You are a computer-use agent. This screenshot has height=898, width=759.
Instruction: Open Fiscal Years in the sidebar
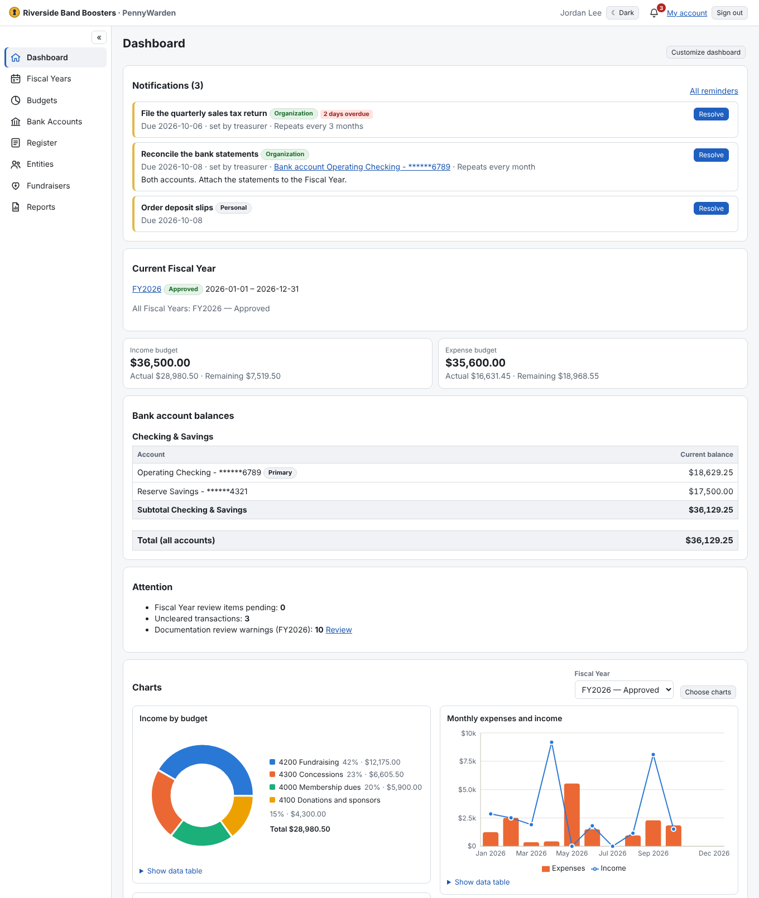pyautogui.click(x=55, y=79)
